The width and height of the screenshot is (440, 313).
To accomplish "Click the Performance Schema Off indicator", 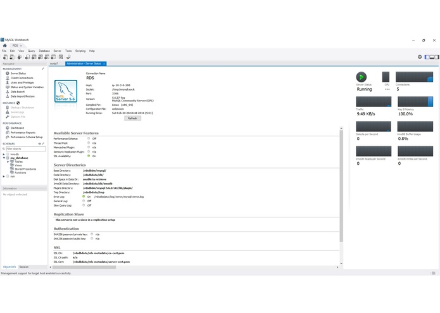I will point(89,138).
